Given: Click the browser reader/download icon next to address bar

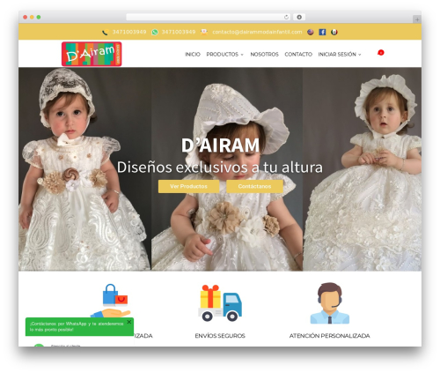Looking at the screenshot, I should pyautogui.click(x=299, y=17).
